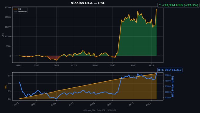Click the 5000 tick on the USD axis
This screenshot has width=200, height=113.
tap(8, 46)
